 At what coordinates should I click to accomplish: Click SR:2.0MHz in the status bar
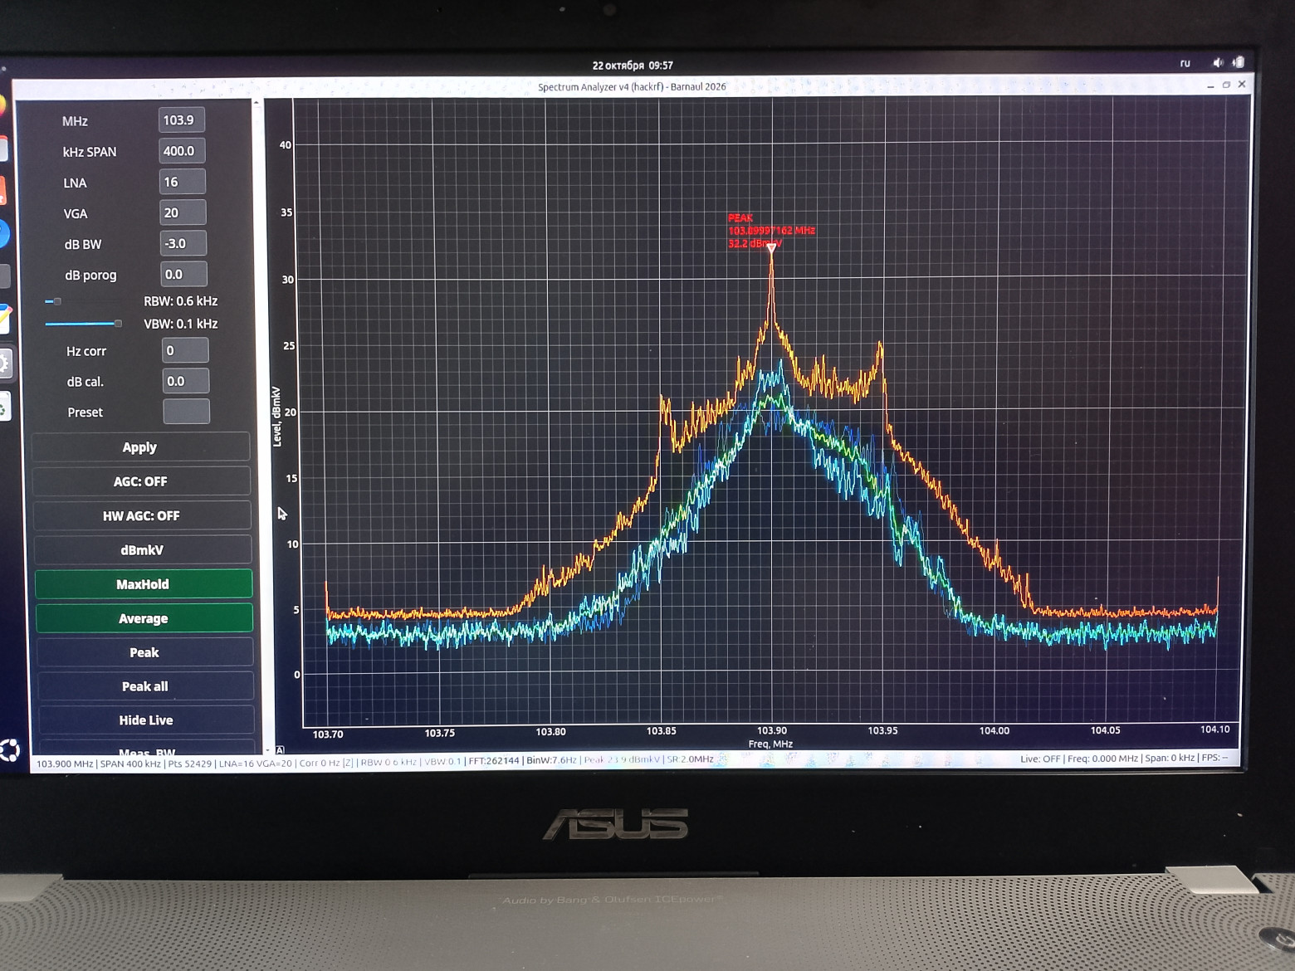coord(691,759)
